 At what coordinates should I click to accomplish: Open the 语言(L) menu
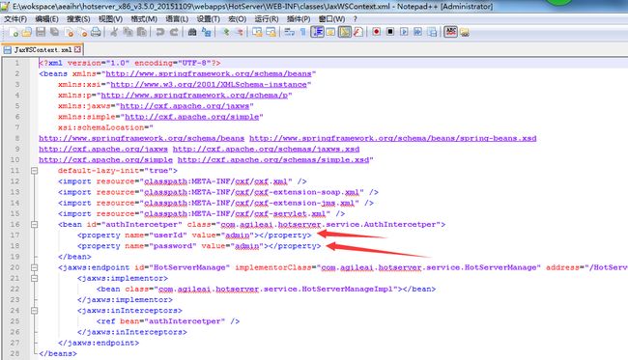177,18
